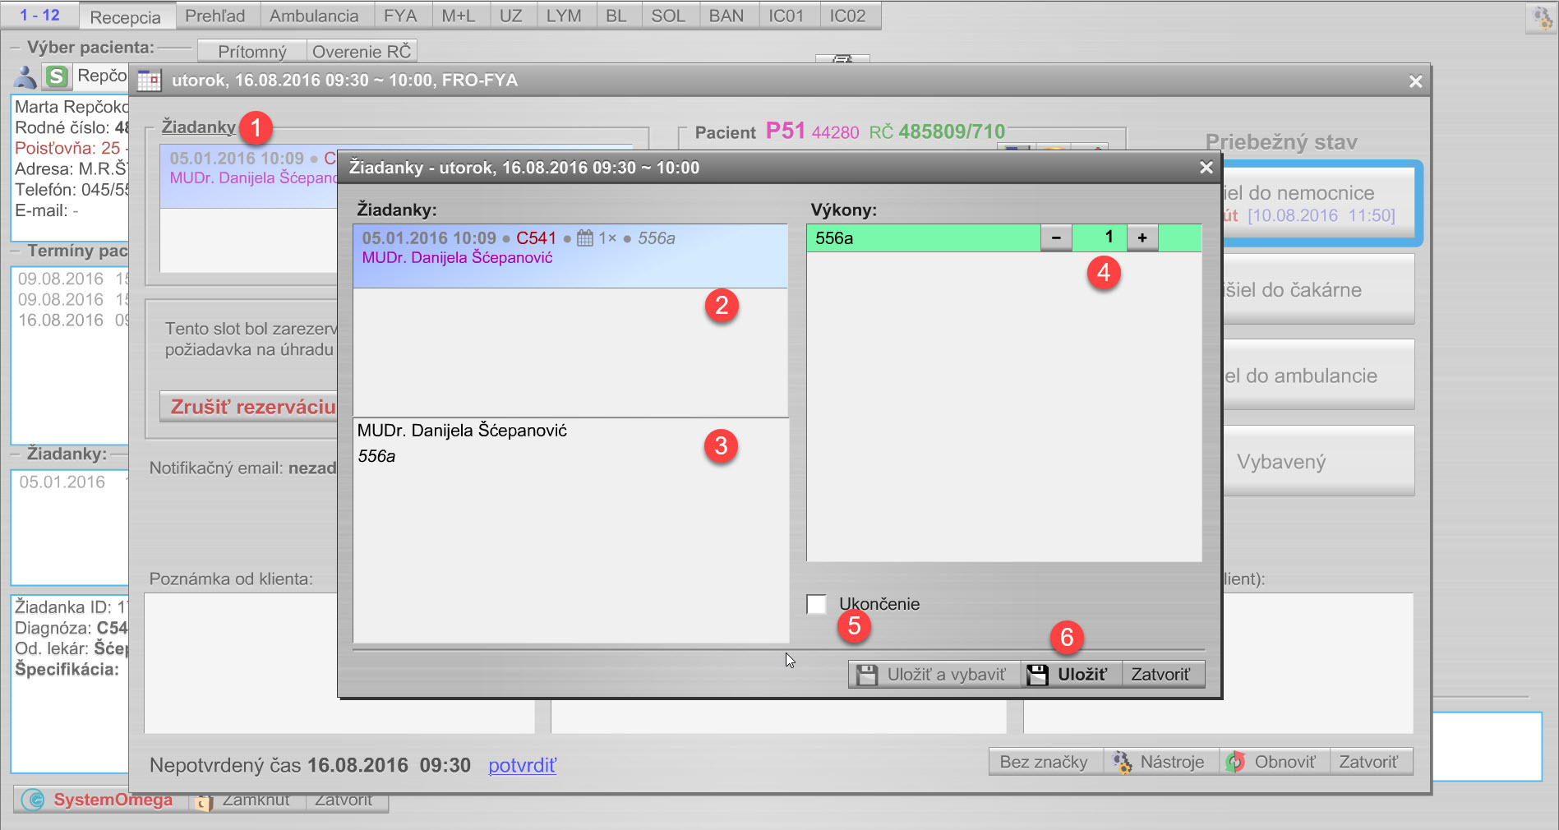Click the green S patient icon
1559x830 pixels.
[57, 76]
